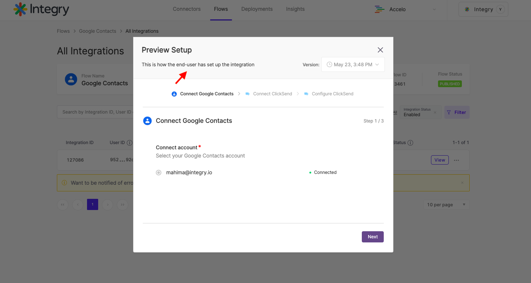Click the Connect ClickSend step icon
The height and width of the screenshot is (283, 531).
click(x=248, y=94)
